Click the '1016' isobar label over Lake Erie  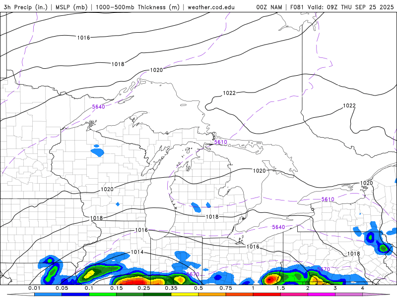click(253, 247)
